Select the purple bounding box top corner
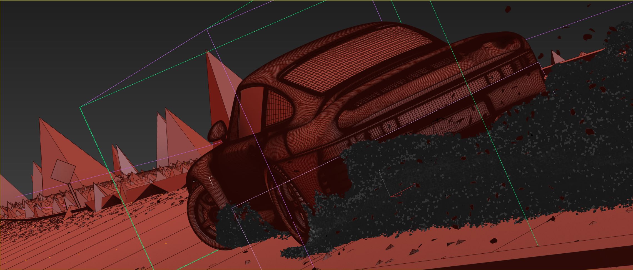The image size is (633, 270). coord(207,29)
